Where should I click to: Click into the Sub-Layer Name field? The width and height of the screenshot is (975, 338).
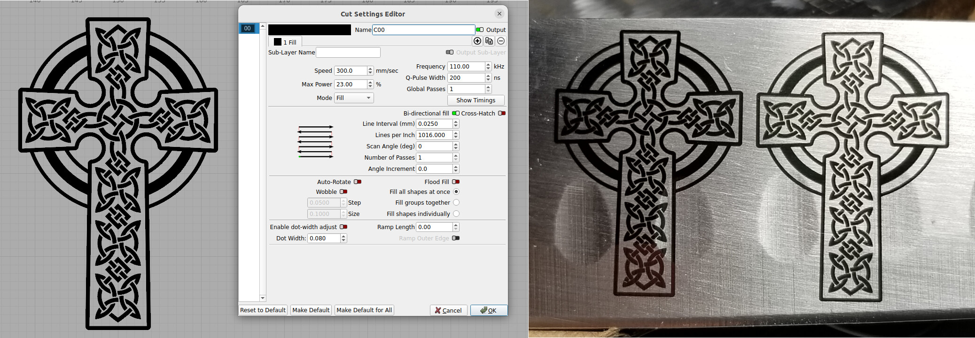(x=348, y=52)
